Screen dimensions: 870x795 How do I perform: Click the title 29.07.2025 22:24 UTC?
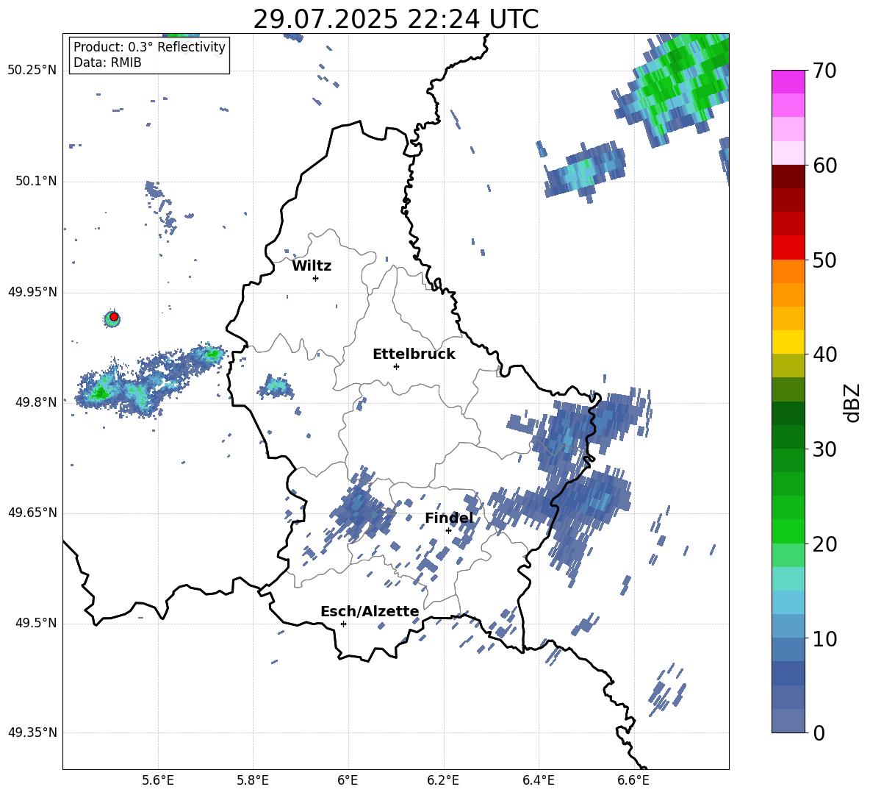pyautogui.click(x=395, y=19)
